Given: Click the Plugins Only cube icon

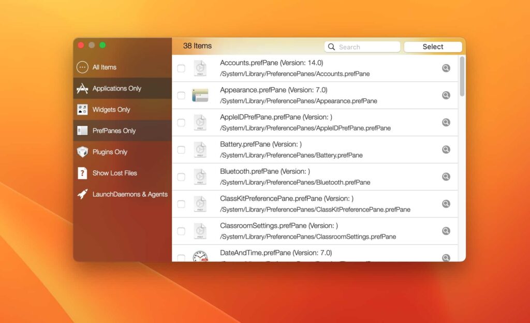Looking at the screenshot, I should click(x=82, y=152).
